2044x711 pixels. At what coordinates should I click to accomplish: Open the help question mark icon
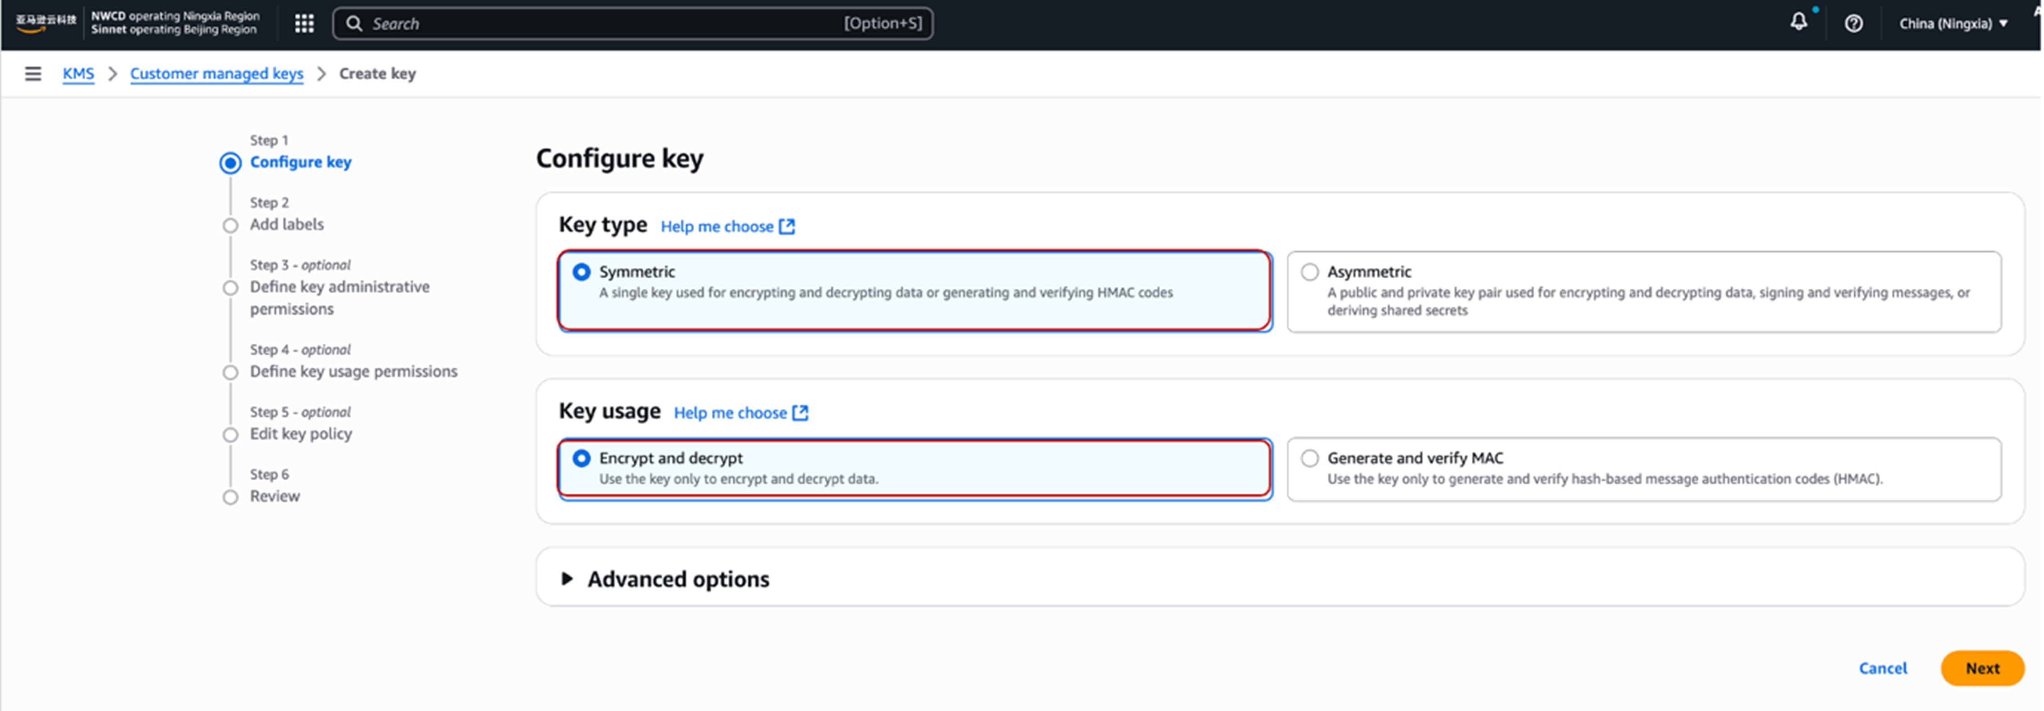[x=1853, y=24]
